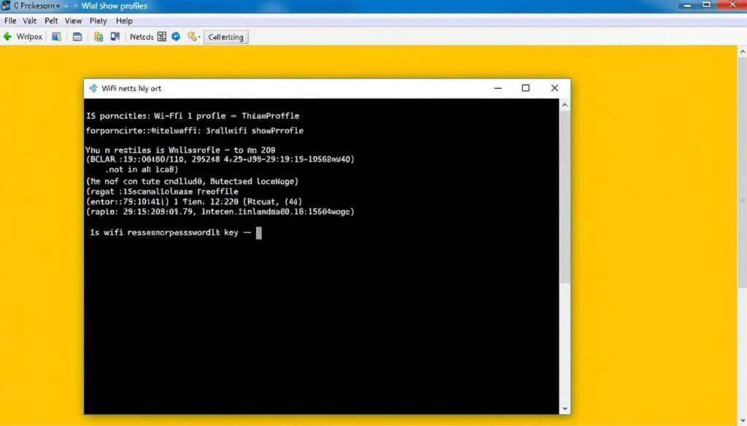Click the yellow key icon near Callertzing
Image resolution: width=747 pixels, height=426 pixels.
point(191,36)
